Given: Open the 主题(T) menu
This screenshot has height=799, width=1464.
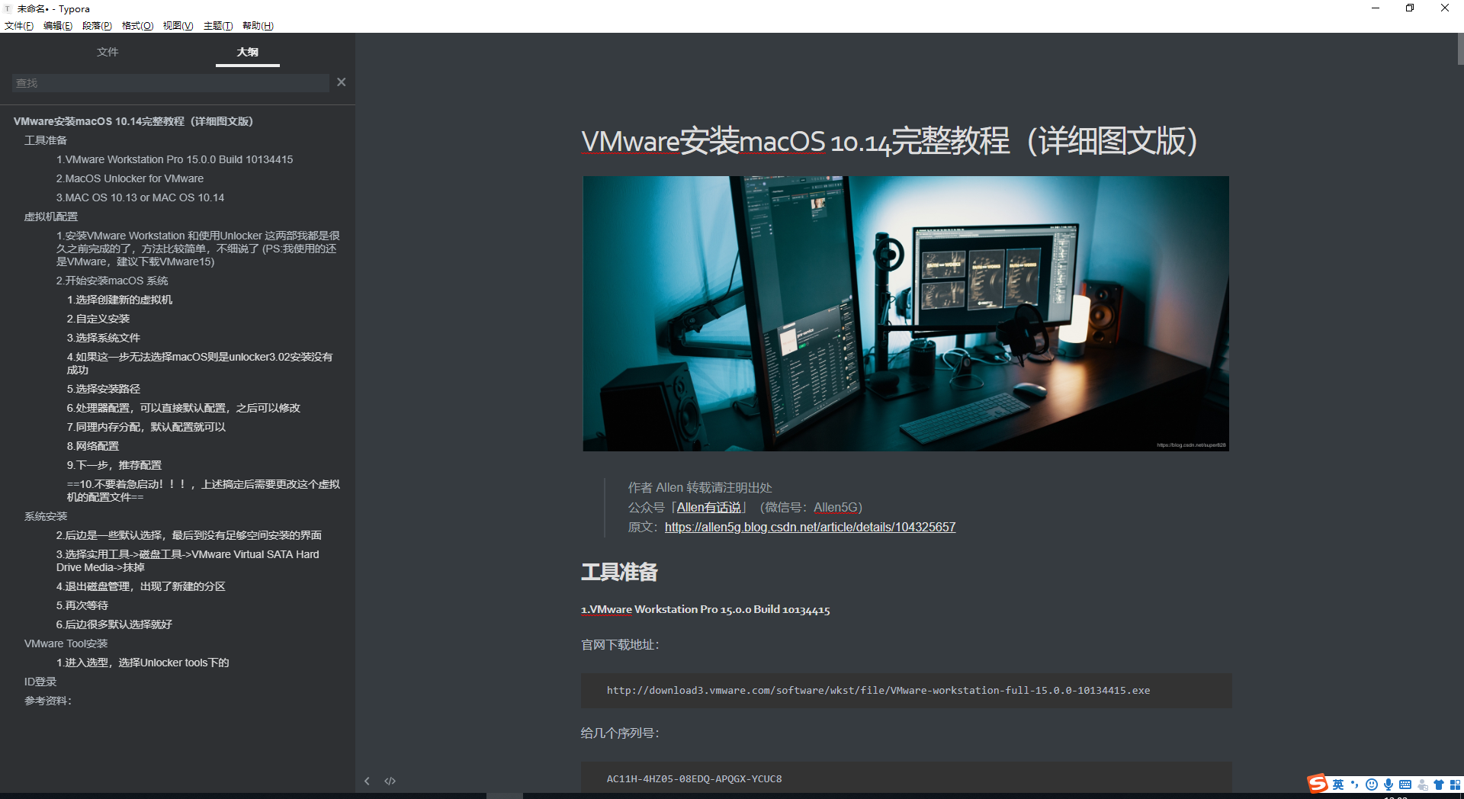Looking at the screenshot, I should pyautogui.click(x=218, y=26).
